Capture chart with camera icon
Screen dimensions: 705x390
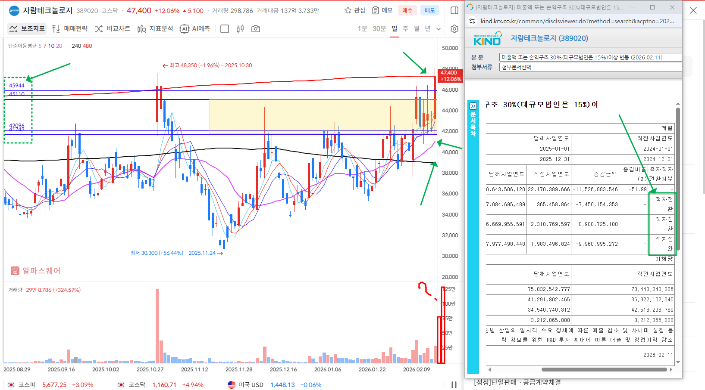tap(256, 29)
